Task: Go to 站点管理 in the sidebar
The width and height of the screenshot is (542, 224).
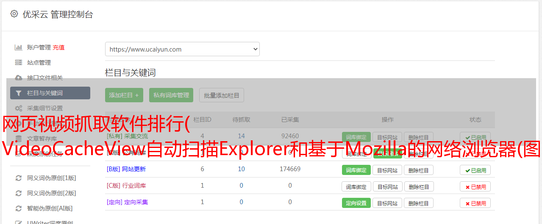Action: pyautogui.click(x=39, y=63)
